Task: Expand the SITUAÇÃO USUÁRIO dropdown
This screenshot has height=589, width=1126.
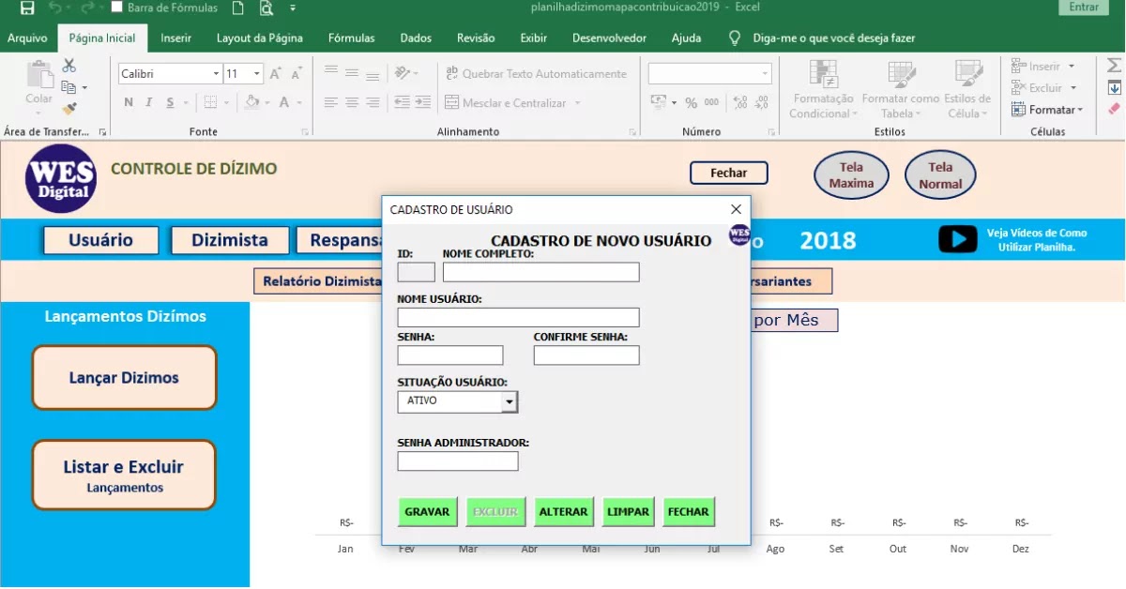Action: (509, 401)
